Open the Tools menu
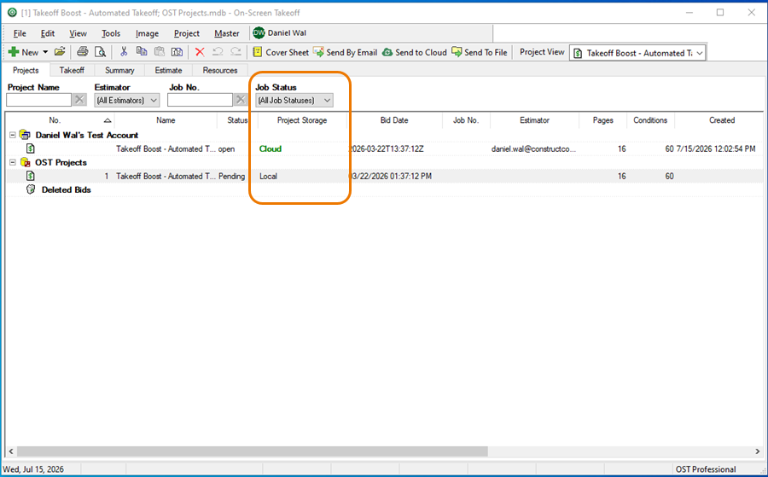Screen dimensions: 768x477 (111, 33)
